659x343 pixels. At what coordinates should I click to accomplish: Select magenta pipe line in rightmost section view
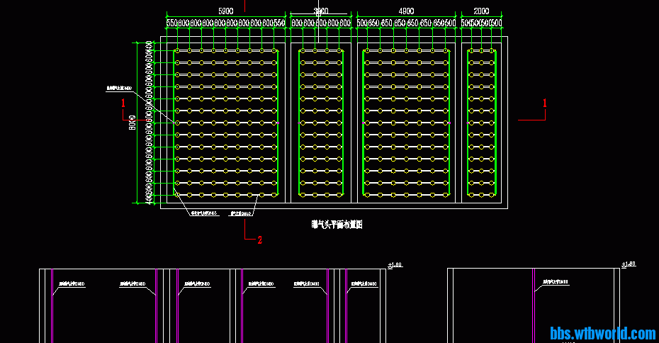(533, 305)
